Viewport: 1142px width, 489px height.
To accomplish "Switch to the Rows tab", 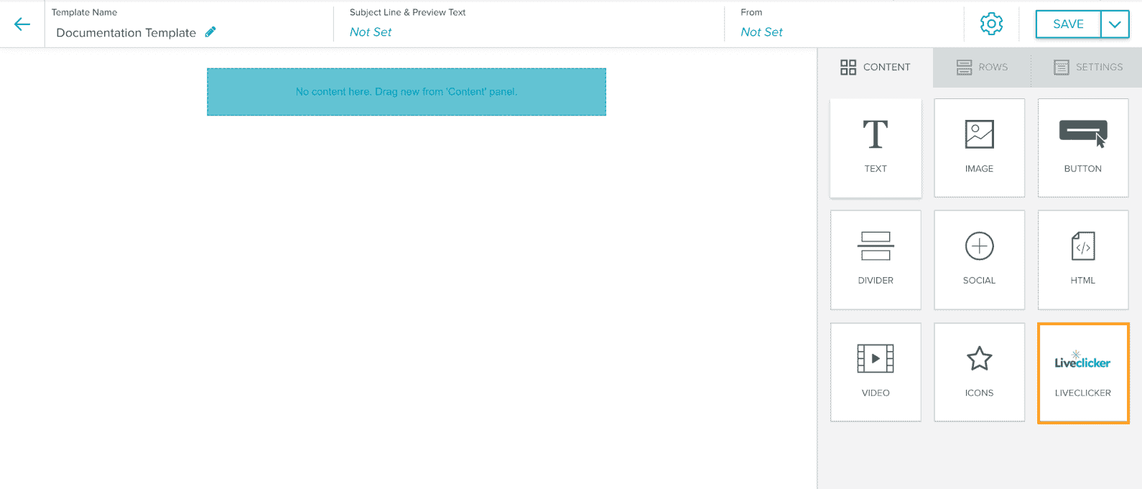I will pos(982,67).
